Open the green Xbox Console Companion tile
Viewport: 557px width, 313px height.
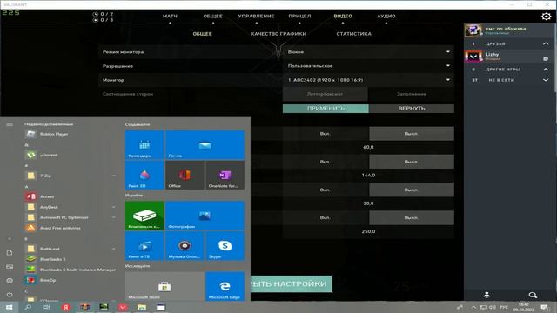coord(144,216)
